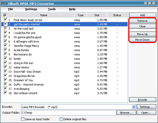This screenshot has width=158, height=123.
Task: Click the size value '2.67 MB'
Action: click(x=102, y=42)
